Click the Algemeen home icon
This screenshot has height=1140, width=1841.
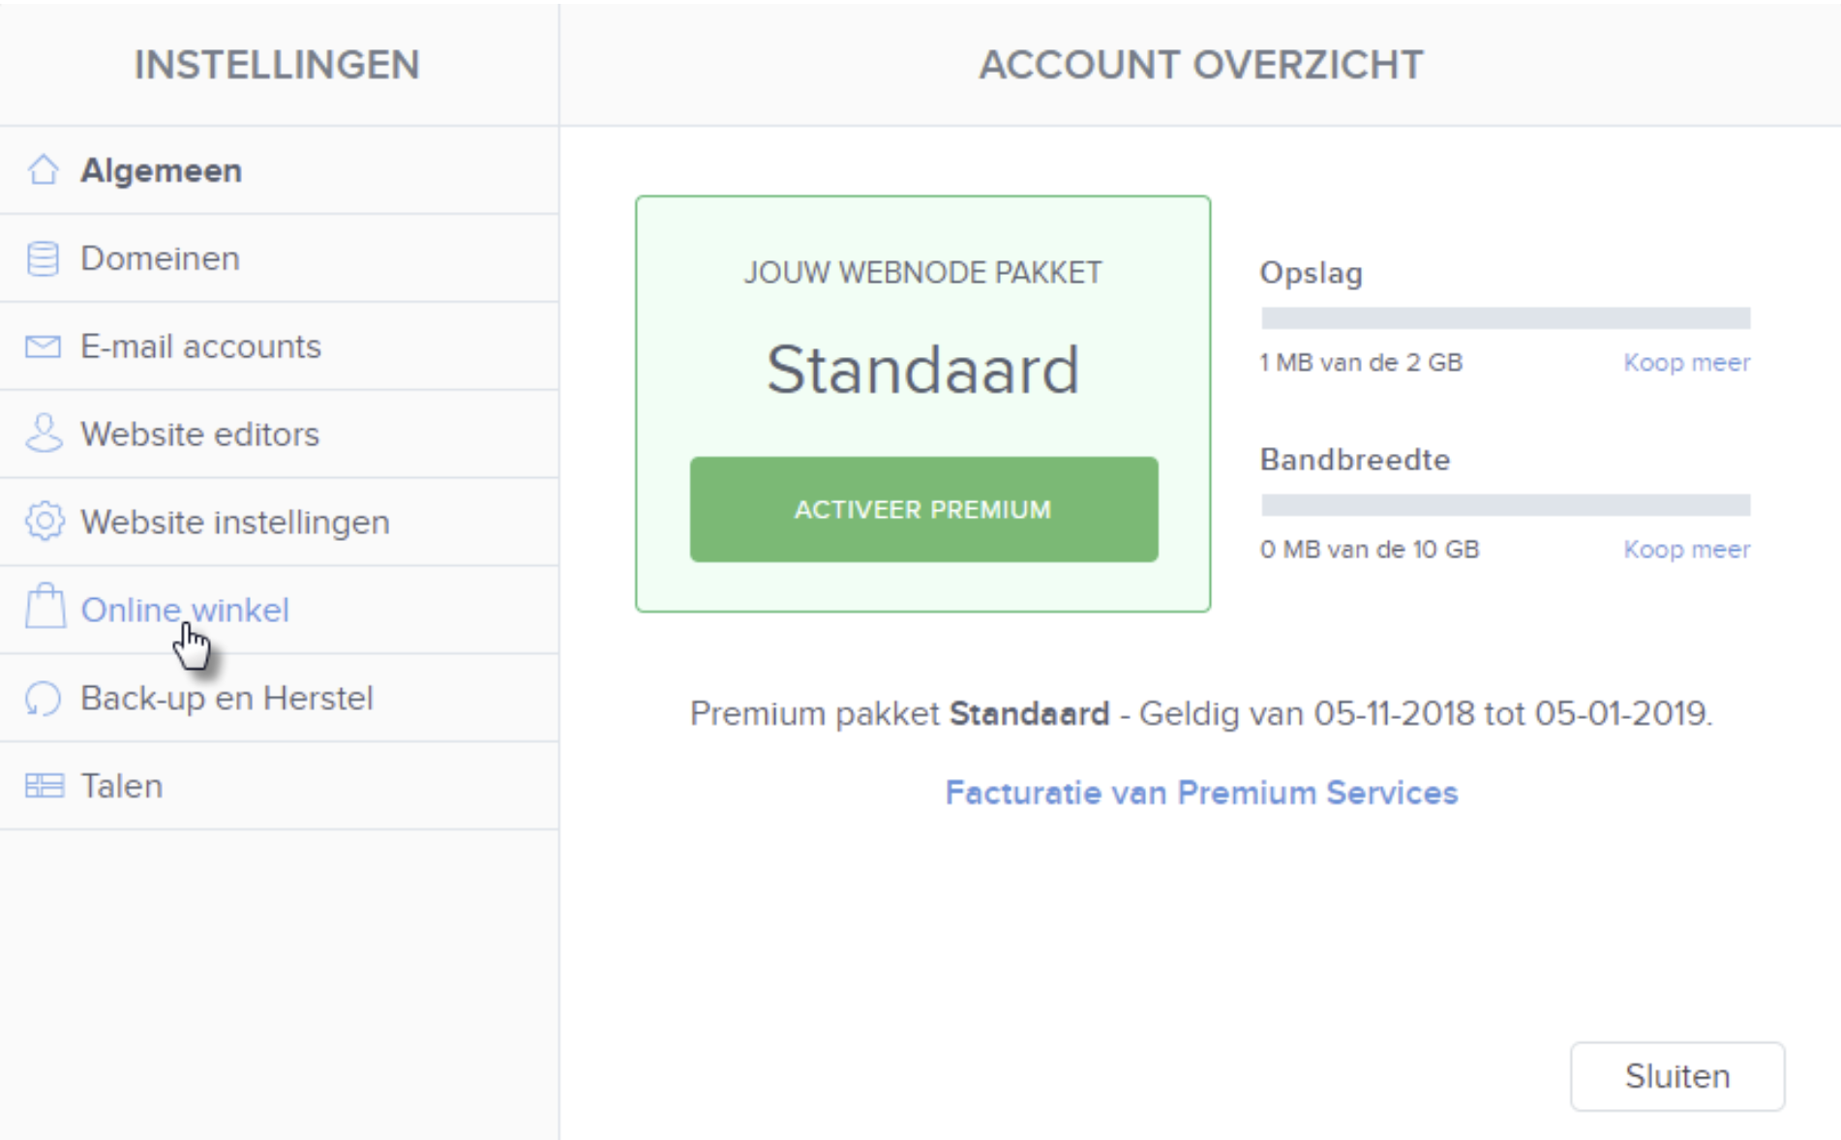pyautogui.click(x=43, y=170)
